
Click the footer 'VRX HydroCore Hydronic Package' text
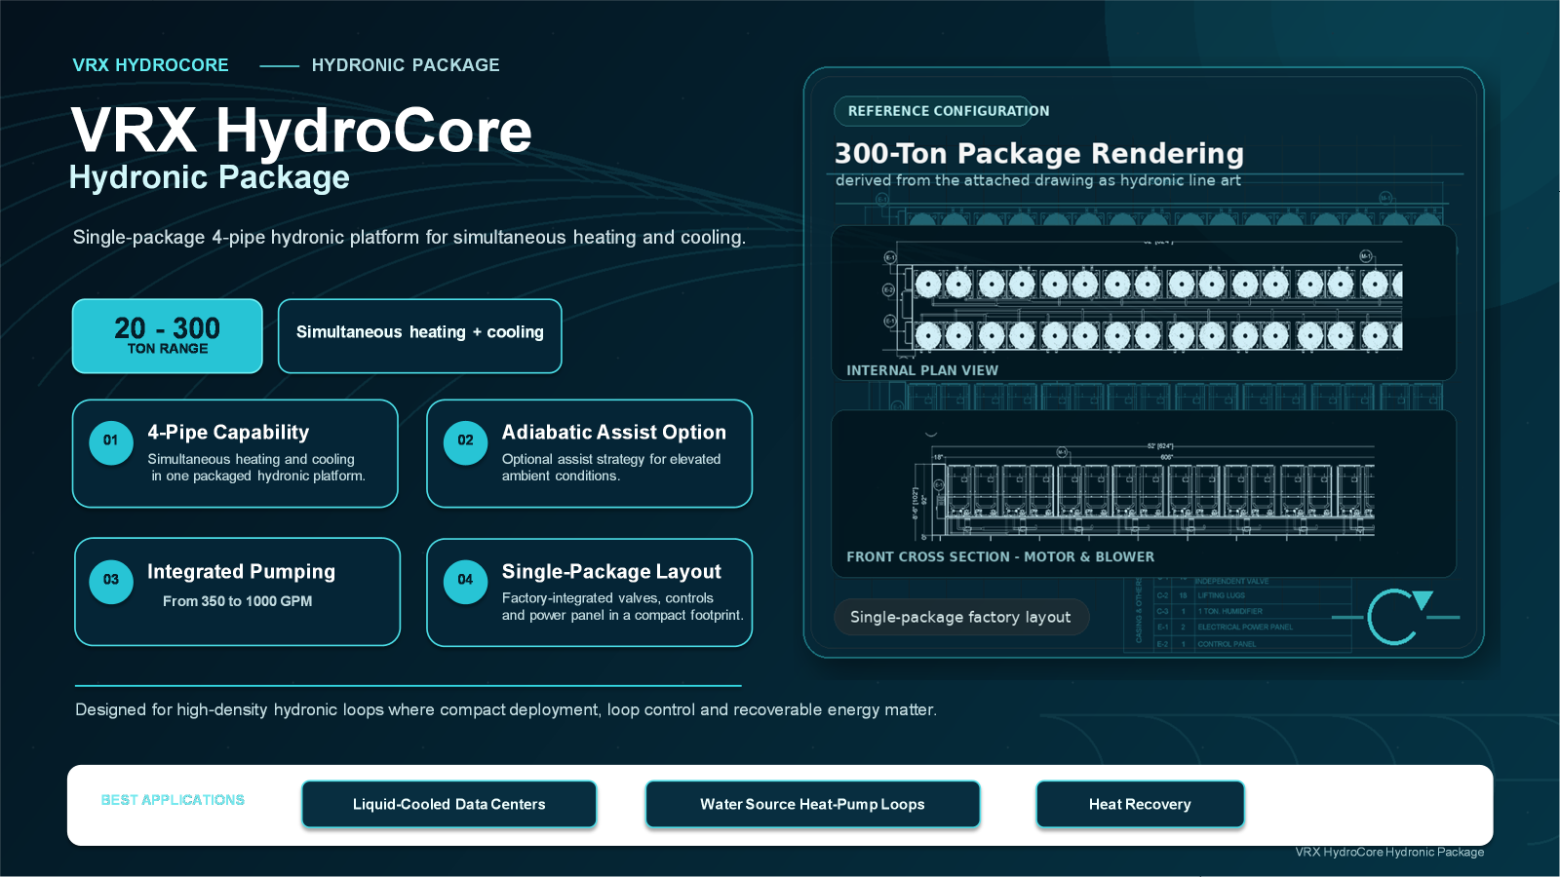[1389, 852]
